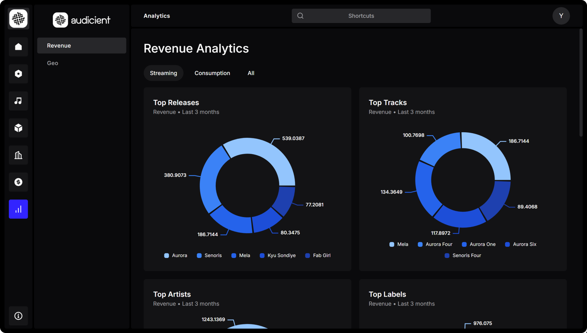Open the Geo analytics page
The width and height of the screenshot is (587, 333).
52,63
